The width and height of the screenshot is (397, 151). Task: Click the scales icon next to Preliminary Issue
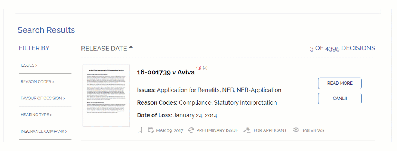(191, 130)
